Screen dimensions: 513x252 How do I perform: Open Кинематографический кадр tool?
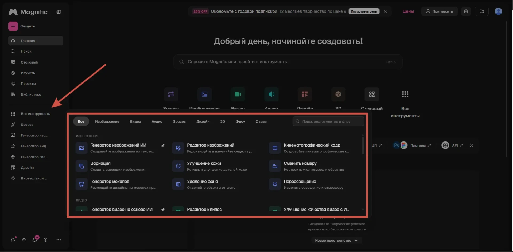click(x=314, y=148)
